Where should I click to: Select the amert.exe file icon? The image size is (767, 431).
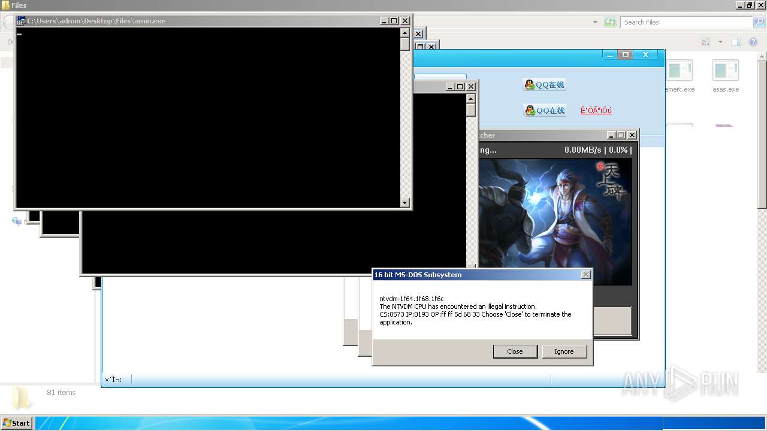pos(680,71)
